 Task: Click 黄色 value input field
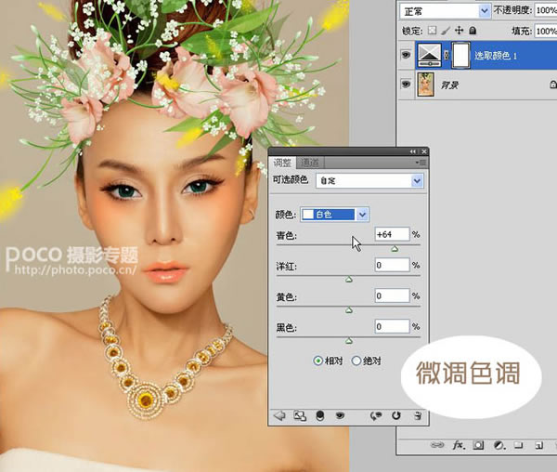click(x=392, y=295)
